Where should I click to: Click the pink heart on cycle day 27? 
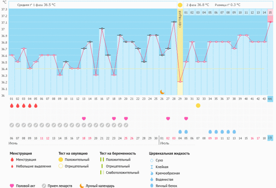(x=168, y=119)
